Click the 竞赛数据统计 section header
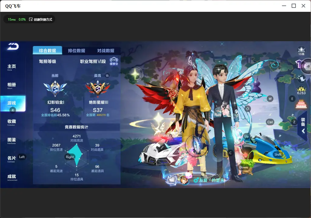The width and height of the screenshot is (311, 218). pos(77,127)
